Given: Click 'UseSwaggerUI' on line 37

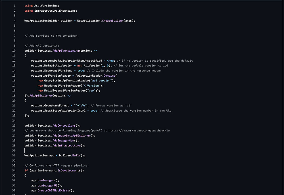Looking at the screenshot, I should [47, 185].
